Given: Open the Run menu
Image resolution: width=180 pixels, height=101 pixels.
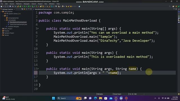Looking at the screenshot, I should [46, 4].
